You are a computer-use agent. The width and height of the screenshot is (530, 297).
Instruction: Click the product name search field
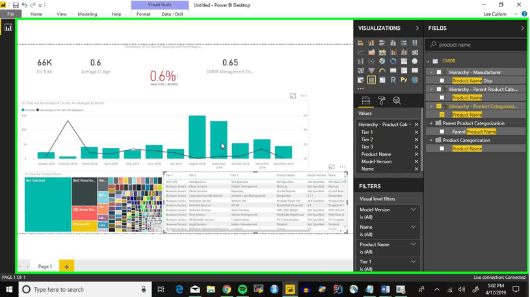coord(476,45)
